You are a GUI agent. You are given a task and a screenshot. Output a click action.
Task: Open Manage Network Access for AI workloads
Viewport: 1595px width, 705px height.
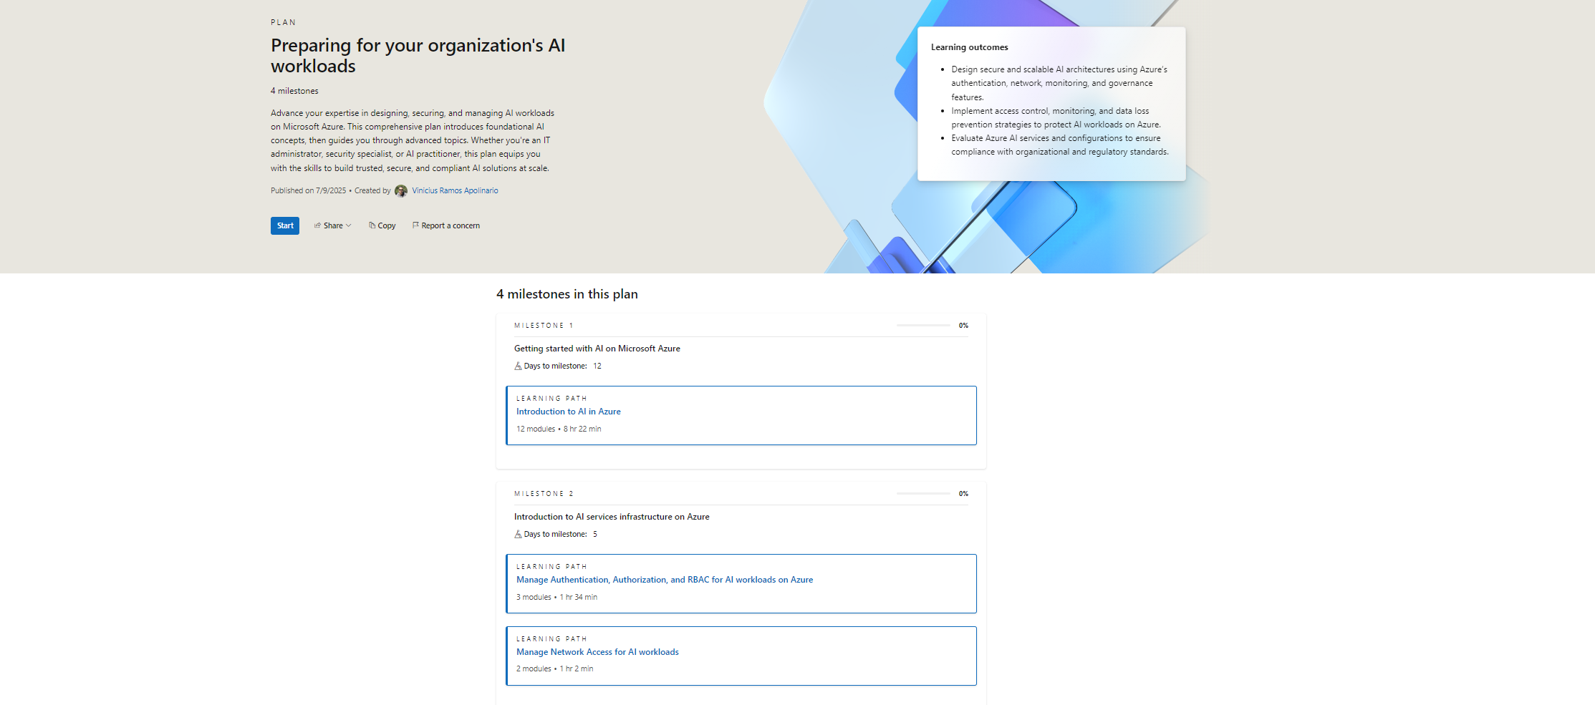(x=597, y=652)
